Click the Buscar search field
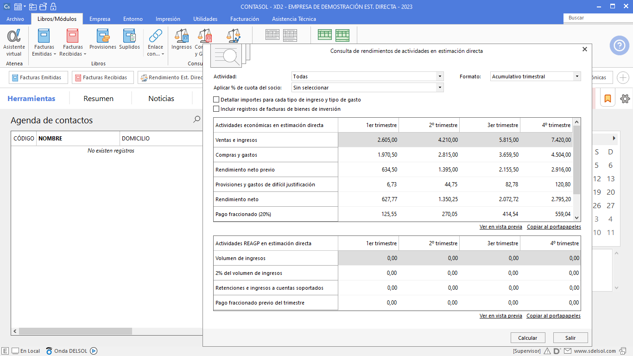This screenshot has width=633, height=356. tap(598, 18)
